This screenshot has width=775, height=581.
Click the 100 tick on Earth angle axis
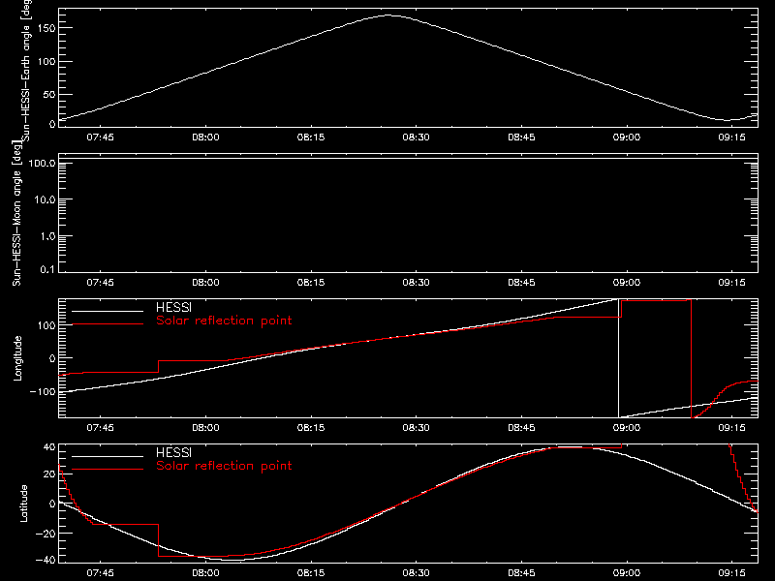(46, 61)
